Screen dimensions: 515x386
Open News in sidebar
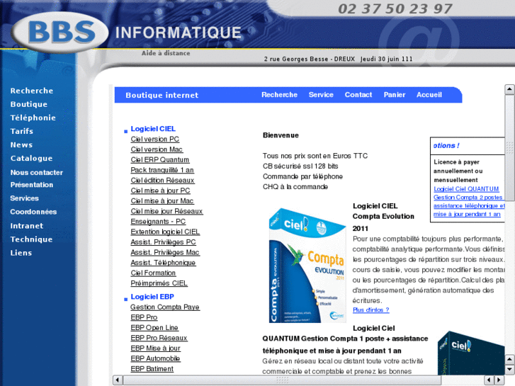(21, 144)
